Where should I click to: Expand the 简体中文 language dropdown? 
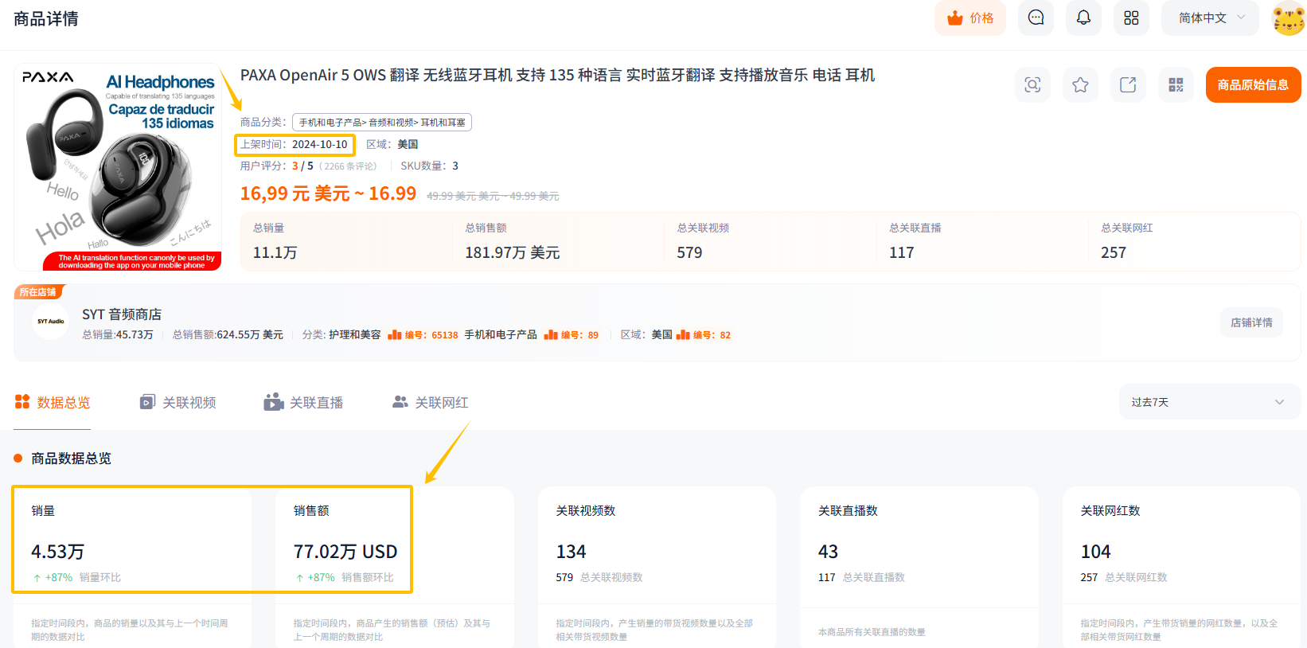tap(1210, 18)
